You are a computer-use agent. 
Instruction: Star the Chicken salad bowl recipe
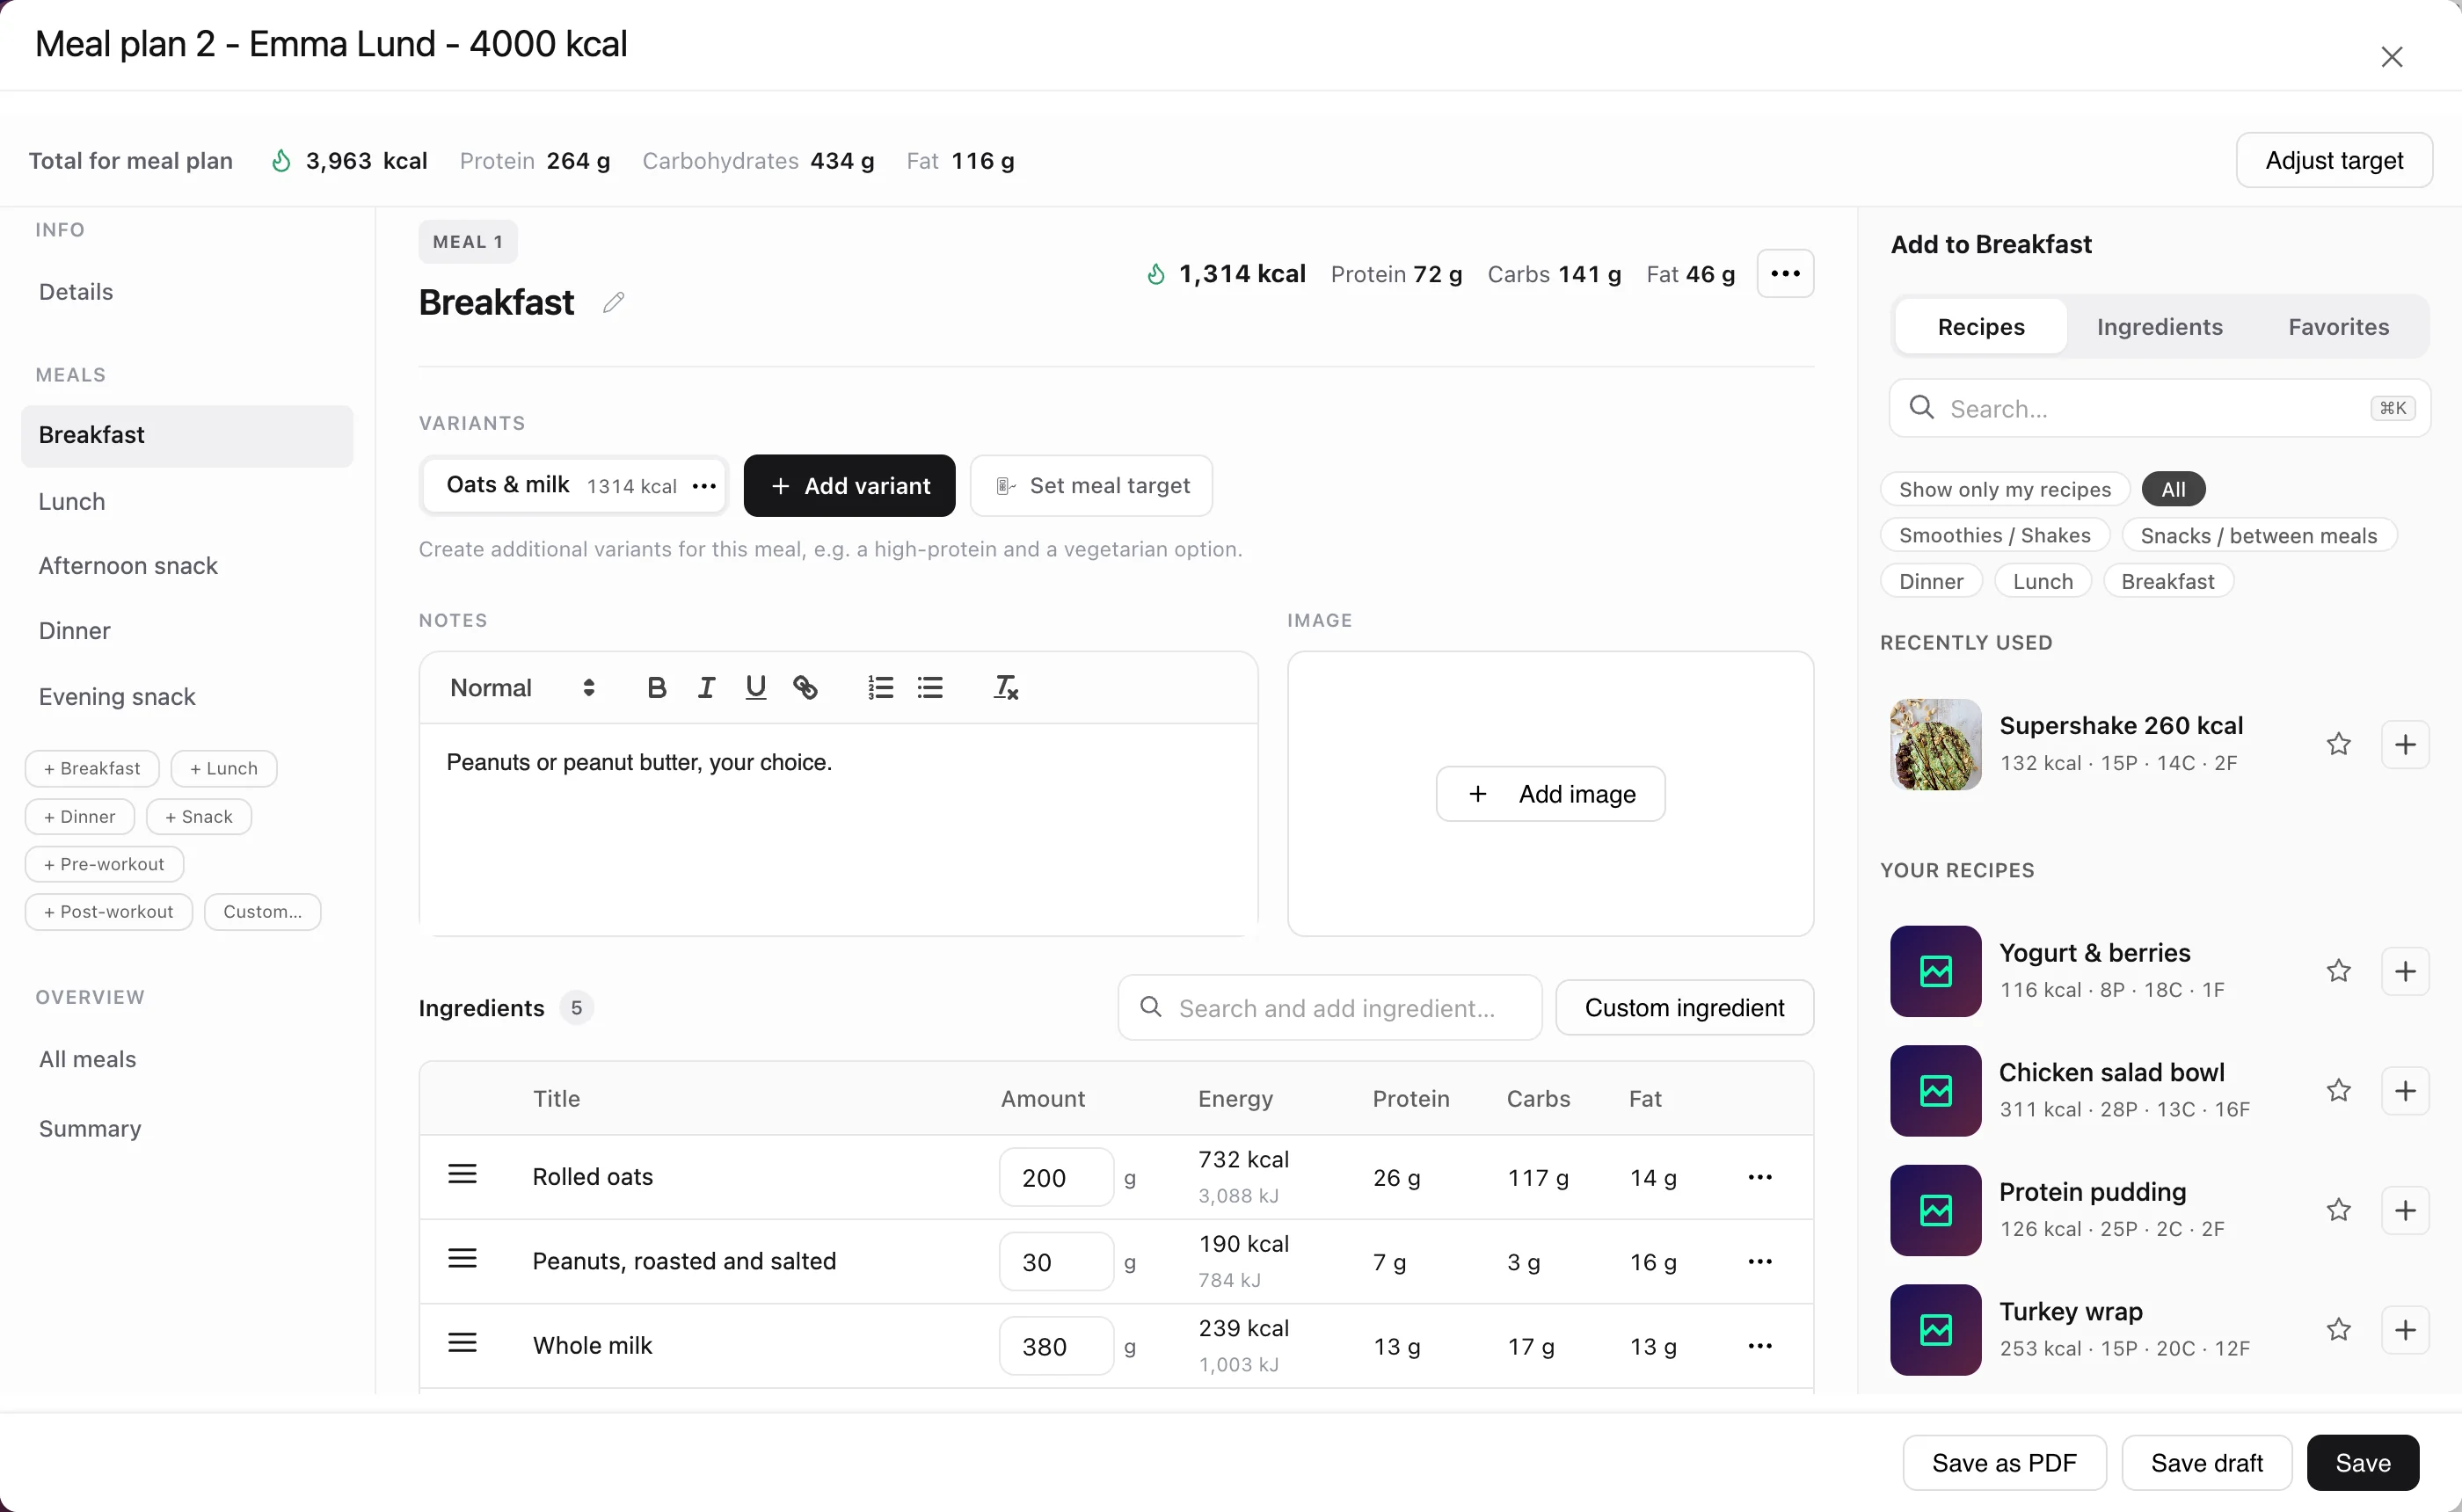coord(2338,1090)
